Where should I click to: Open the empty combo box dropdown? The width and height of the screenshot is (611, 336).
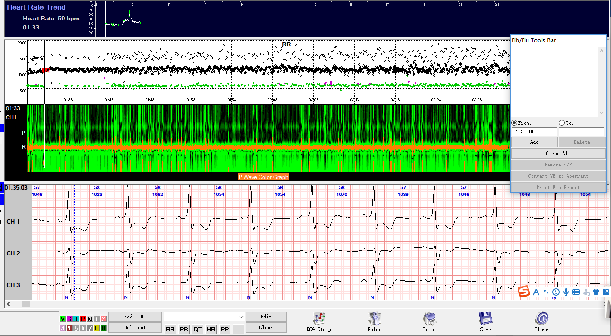241,317
